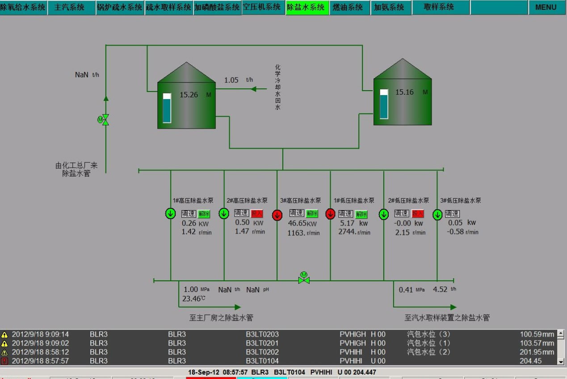Click the 1#高压除盐水泵 green pump icon
Viewport: 567px width, 379px height.
(x=170, y=214)
